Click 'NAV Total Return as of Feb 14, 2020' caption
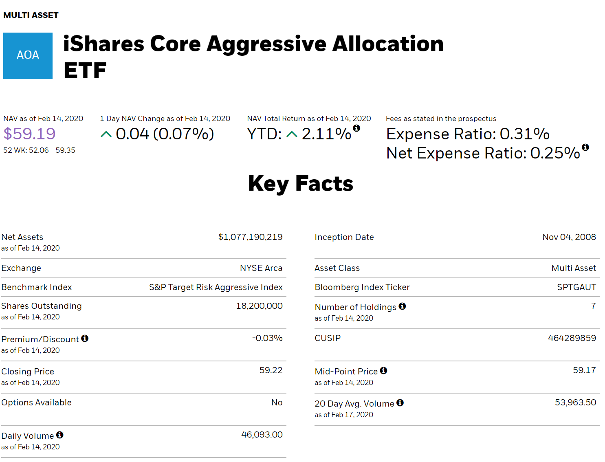 point(309,119)
